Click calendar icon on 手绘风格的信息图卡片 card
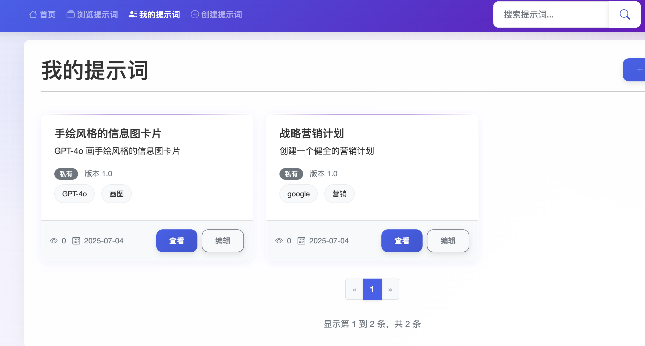The height and width of the screenshot is (346, 645). pyautogui.click(x=76, y=241)
